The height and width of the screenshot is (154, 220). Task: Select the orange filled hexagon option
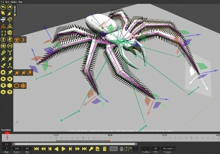pyautogui.click(x=23, y=86)
